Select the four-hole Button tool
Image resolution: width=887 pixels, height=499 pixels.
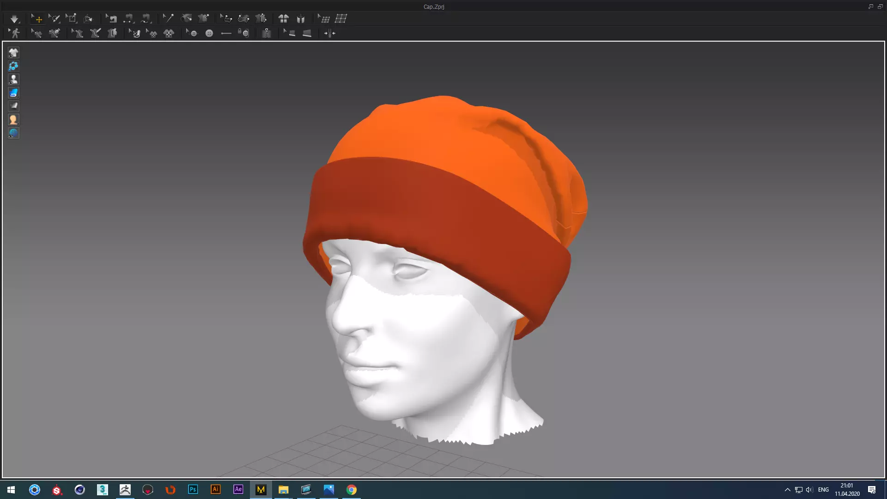pos(209,33)
